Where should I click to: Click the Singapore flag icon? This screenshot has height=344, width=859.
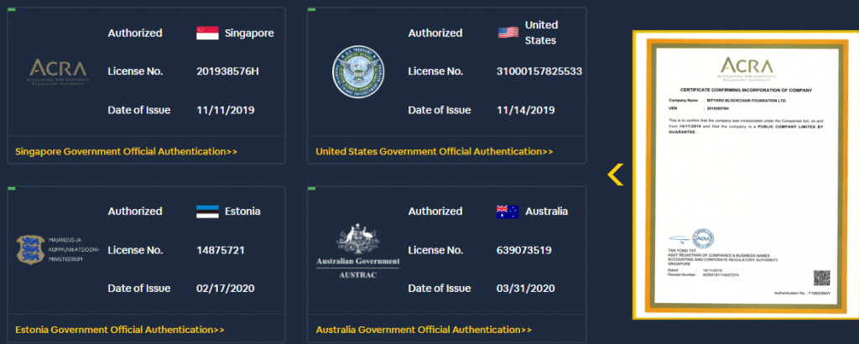(x=208, y=33)
